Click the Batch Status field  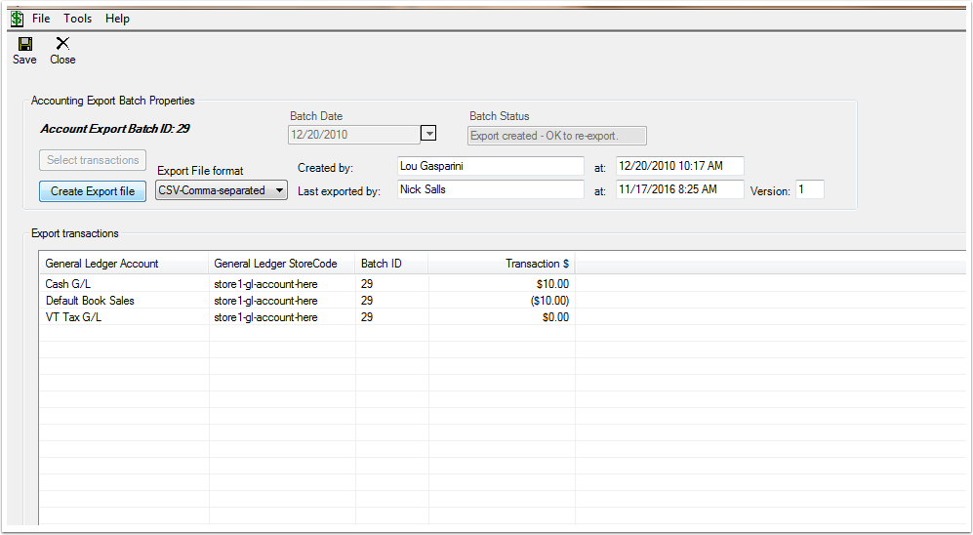(x=556, y=136)
